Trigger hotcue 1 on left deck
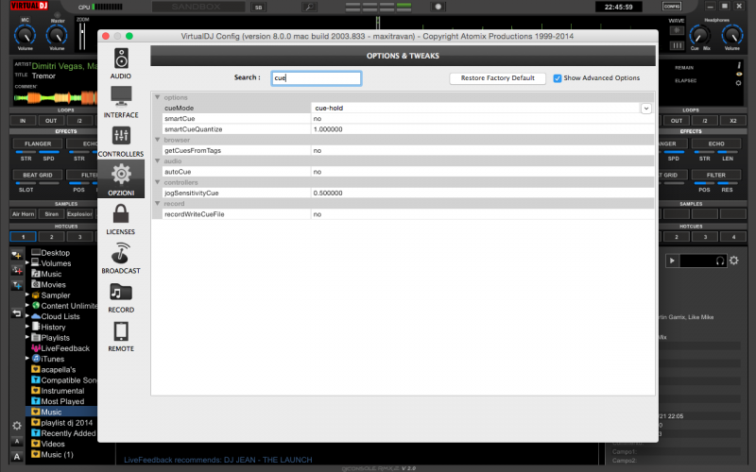 [x=23, y=237]
